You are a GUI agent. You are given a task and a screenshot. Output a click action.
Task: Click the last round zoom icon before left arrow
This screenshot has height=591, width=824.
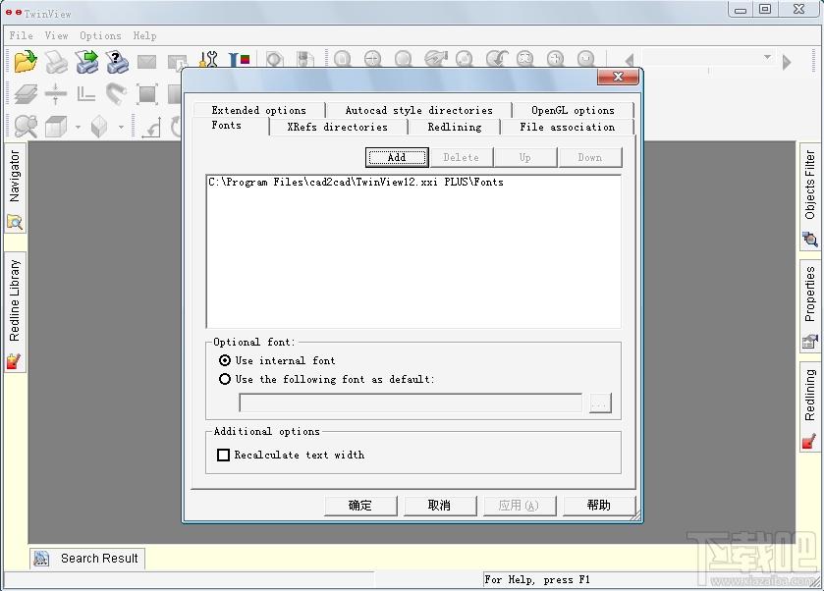coord(586,59)
